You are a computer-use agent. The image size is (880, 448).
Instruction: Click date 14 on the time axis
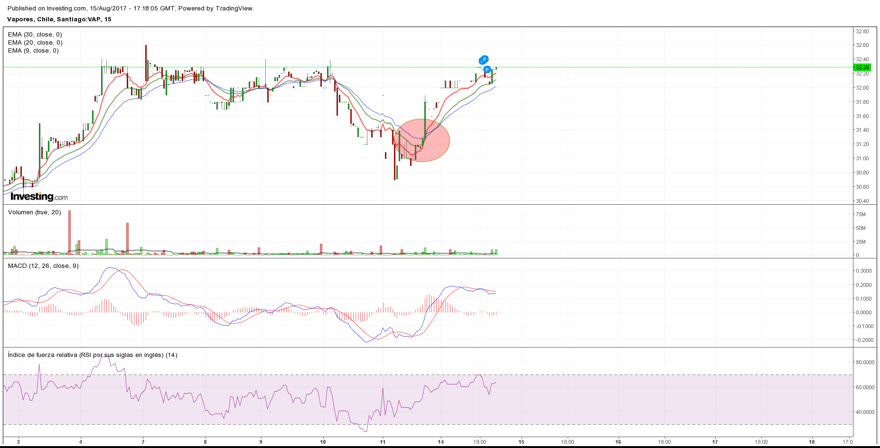441,442
